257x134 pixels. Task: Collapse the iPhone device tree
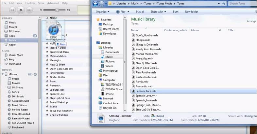pos(3,74)
